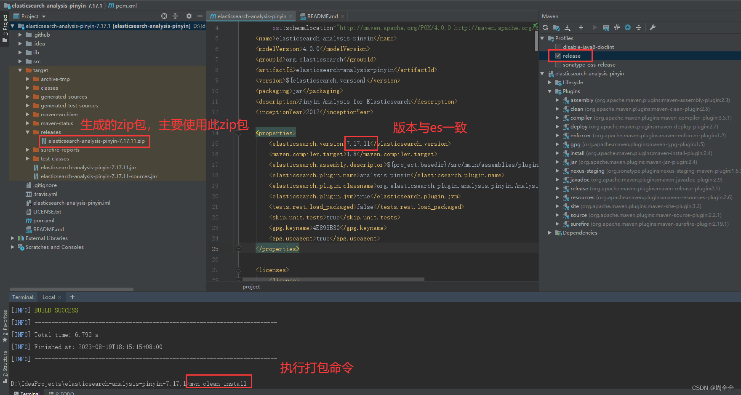Click the project tree horizontal scrollbar
The image size is (741, 395).
(72, 289)
